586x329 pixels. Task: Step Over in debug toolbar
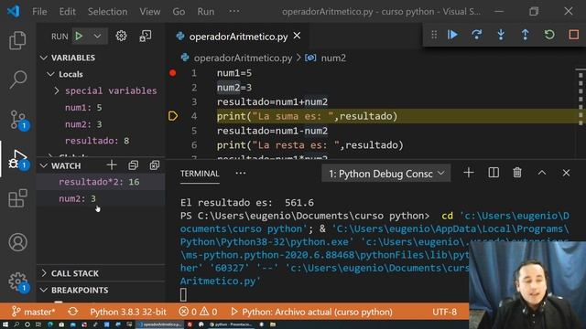[476, 35]
